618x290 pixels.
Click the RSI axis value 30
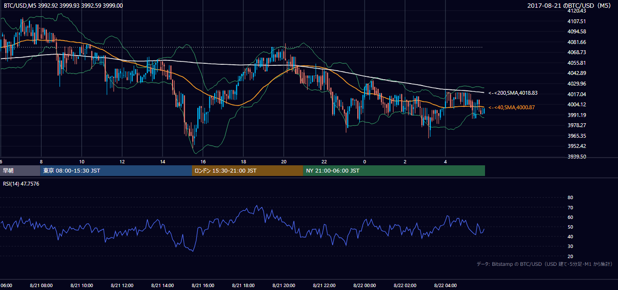coord(570,246)
